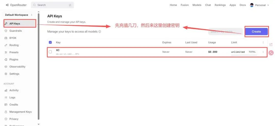The width and height of the screenshot is (275, 126).
Task: Open the table header three-dot menu
Action: 263,42
